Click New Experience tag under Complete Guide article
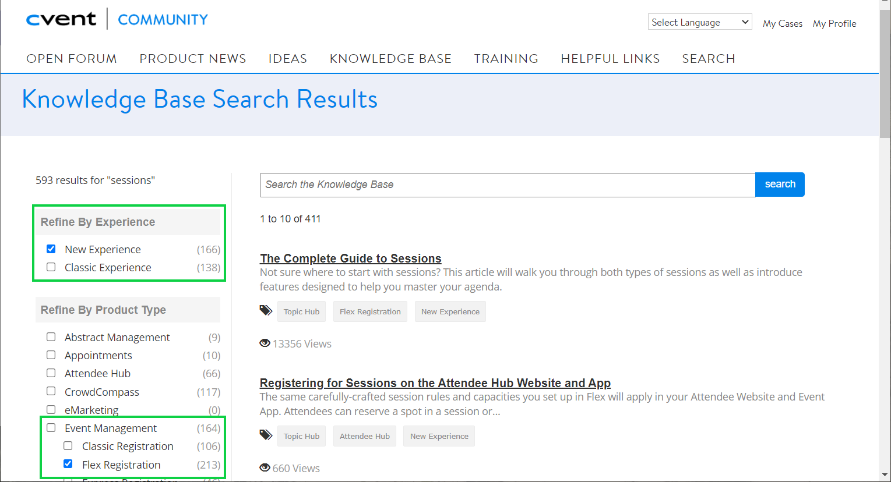The width and height of the screenshot is (891, 482). (x=450, y=311)
